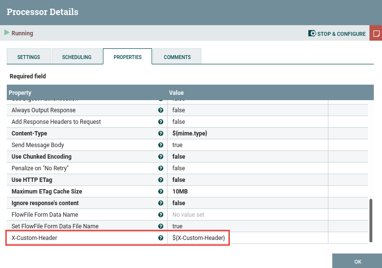This screenshot has height=268, width=382.
Task: Select the Comments tab
Action: 177,57
